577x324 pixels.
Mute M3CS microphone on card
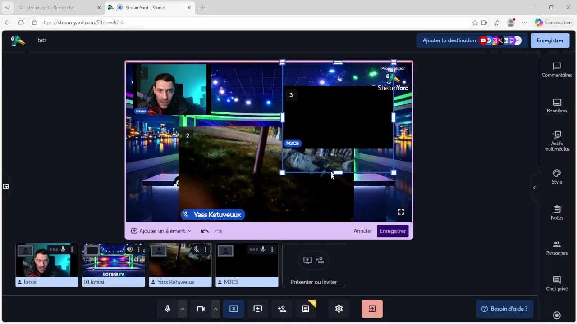pos(263,249)
